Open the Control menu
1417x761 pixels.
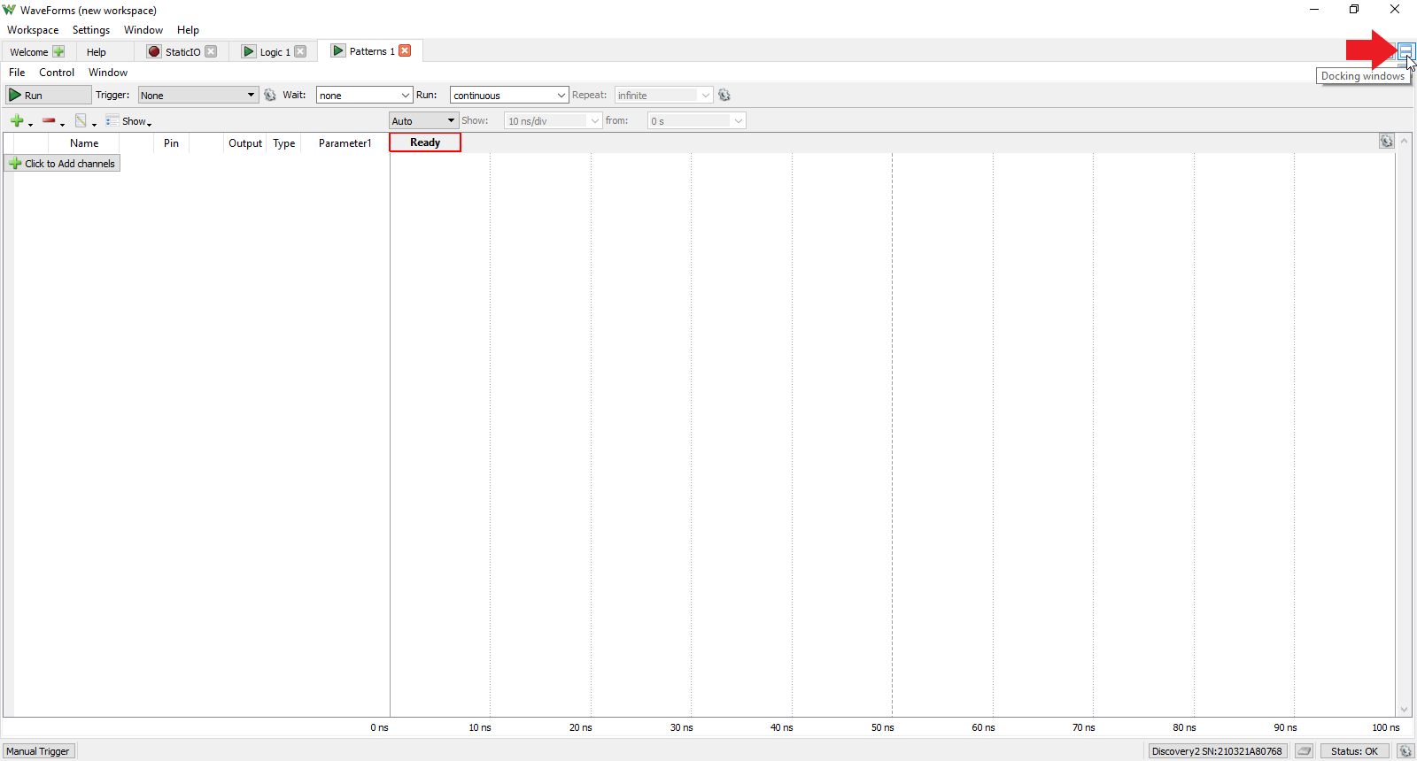tap(57, 73)
